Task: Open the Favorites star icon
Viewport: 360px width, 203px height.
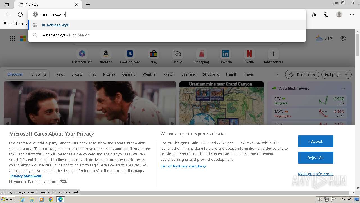Action: (314, 14)
